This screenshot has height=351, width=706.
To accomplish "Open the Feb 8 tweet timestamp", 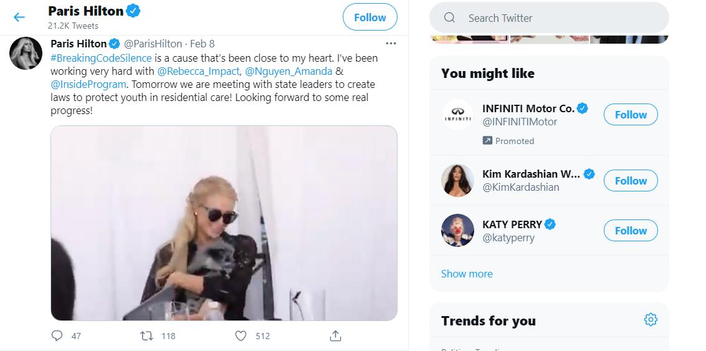I will (x=203, y=44).
